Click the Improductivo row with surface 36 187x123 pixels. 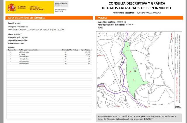[49, 61]
